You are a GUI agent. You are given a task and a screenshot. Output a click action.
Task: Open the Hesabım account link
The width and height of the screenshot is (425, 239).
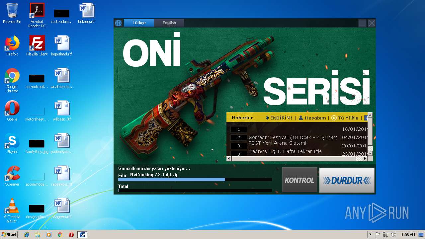[x=312, y=118]
